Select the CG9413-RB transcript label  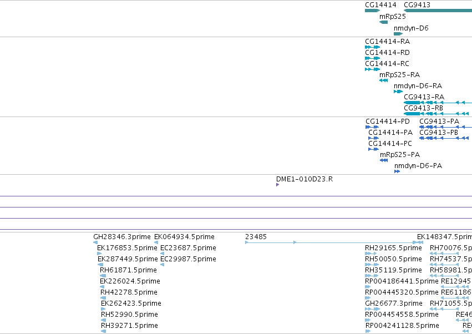[424, 108]
